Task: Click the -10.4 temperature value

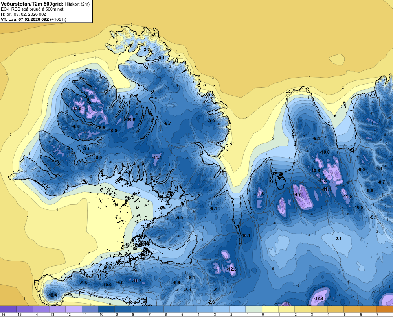Action: tap(52, 295)
